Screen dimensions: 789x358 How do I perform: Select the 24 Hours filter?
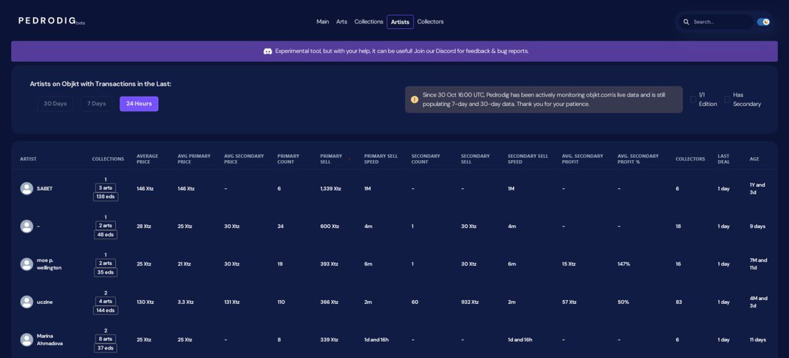pos(139,104)
